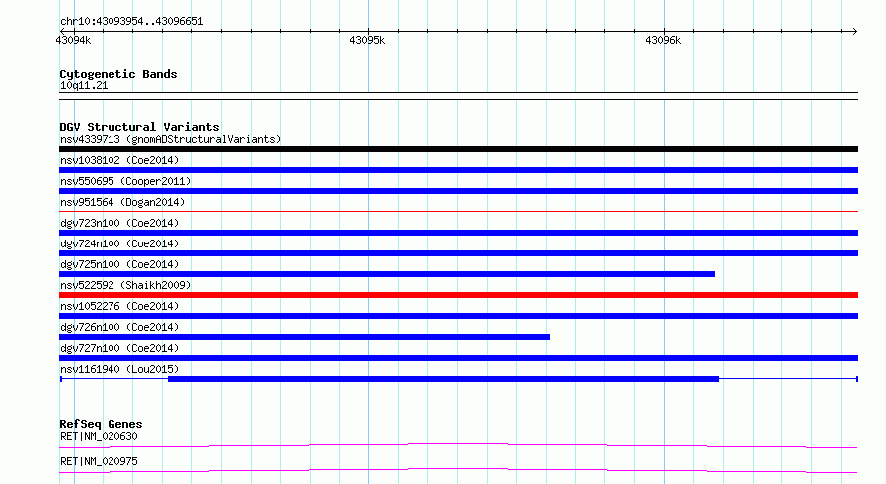Click the black nsv4339713 variant bar

click(458, 149)
